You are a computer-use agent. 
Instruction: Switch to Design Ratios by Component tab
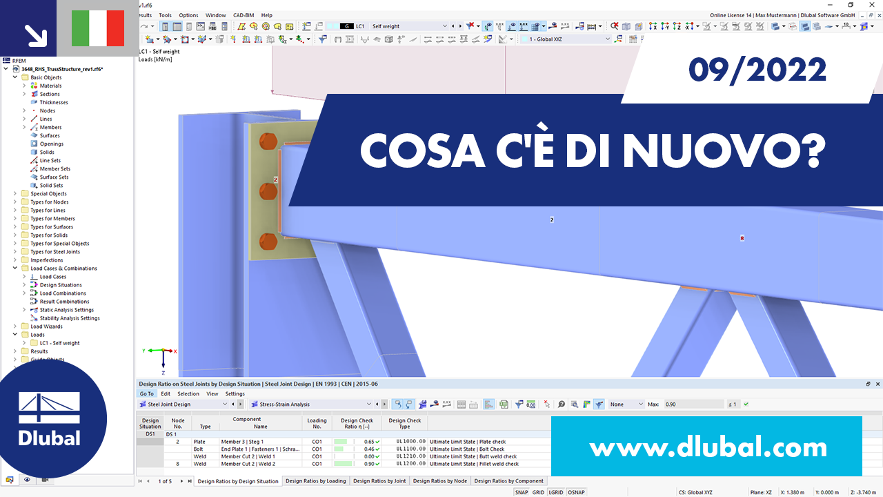pos(509,481)
